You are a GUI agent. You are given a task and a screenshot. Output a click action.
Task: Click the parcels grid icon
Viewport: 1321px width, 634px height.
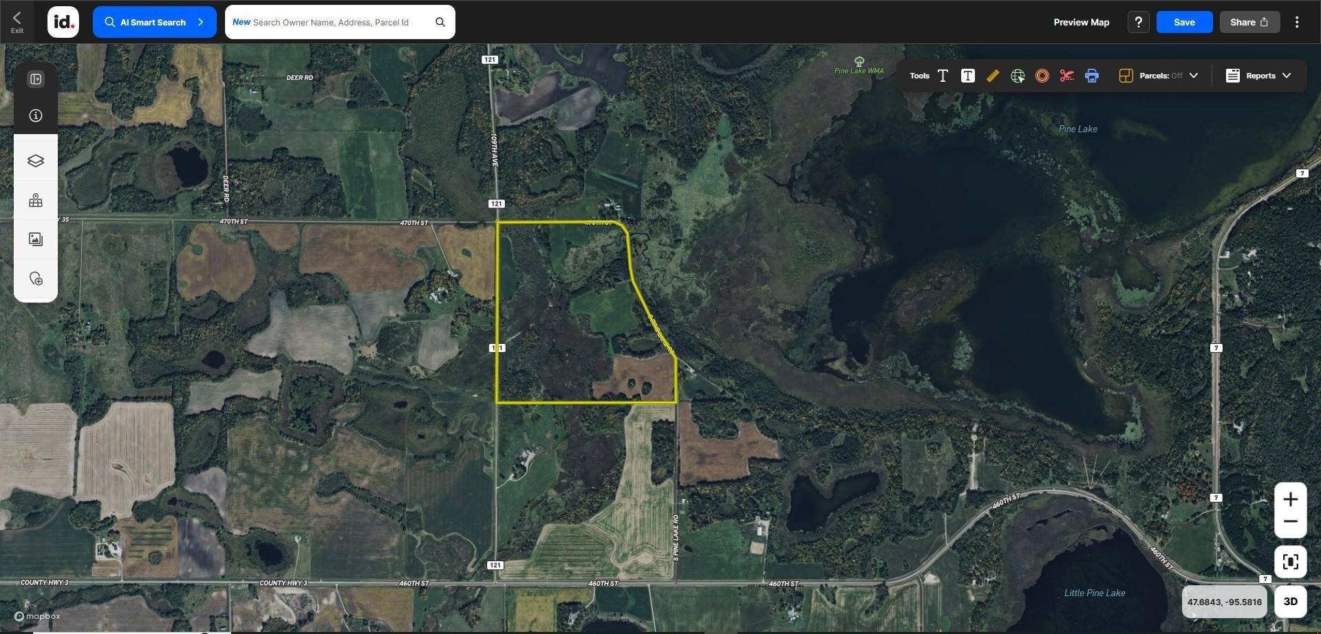[1126, 76]
